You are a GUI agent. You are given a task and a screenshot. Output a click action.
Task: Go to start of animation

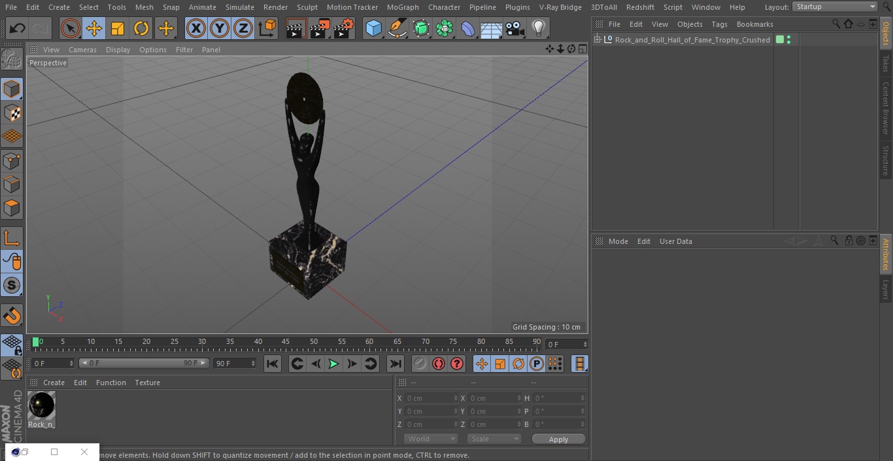(x=273, y=364)
